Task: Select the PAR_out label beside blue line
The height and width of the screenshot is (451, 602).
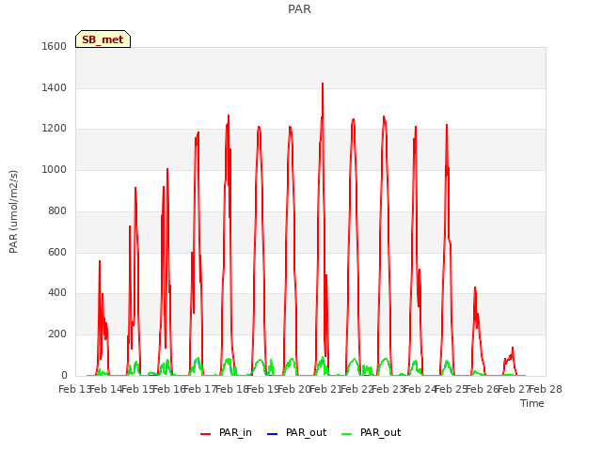Action: pos(306,432)
